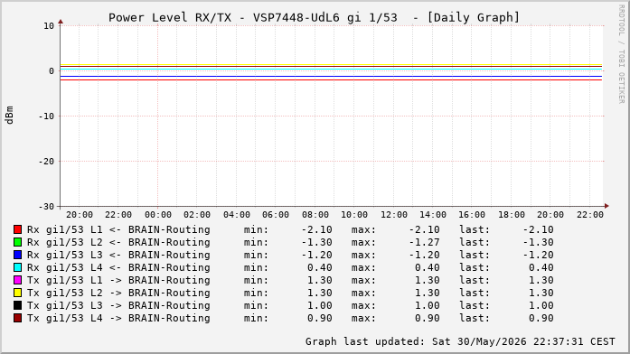Click the cyan Rx L4 line in graph

331,69
